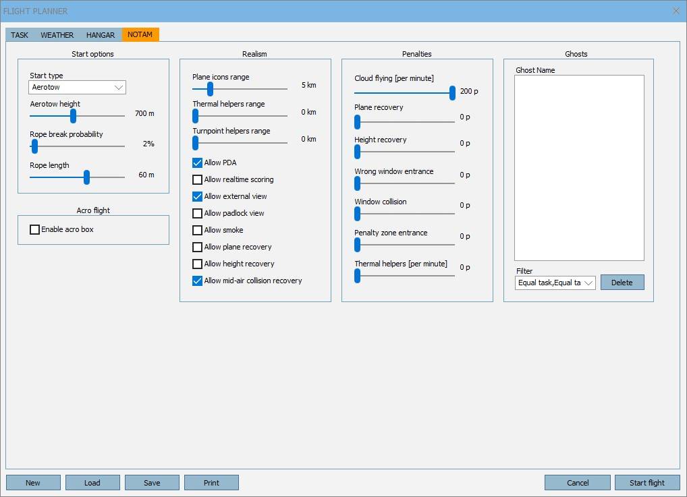
Task: Toggle Allow padlock view checkbox
Action: coord(198,214)
